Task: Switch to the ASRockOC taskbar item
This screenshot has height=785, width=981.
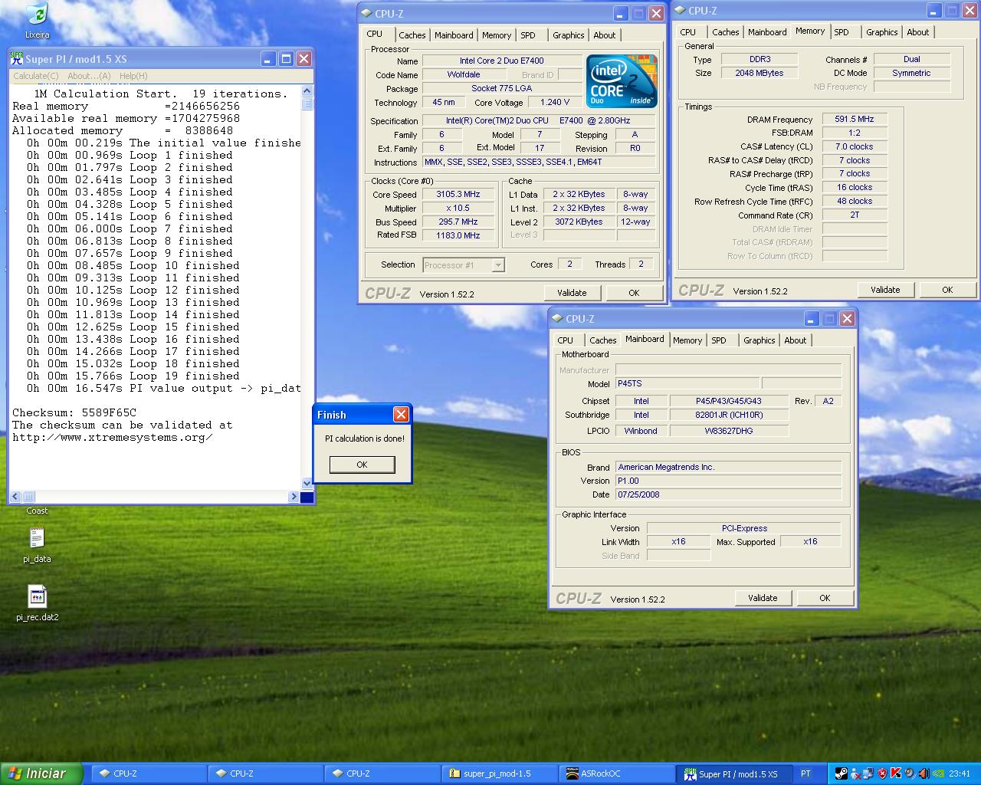Action: [616, 774]
